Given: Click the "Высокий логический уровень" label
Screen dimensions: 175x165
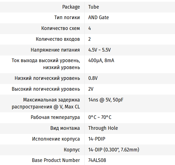Looking at the screenshot, I should click(x=46, y=89).
